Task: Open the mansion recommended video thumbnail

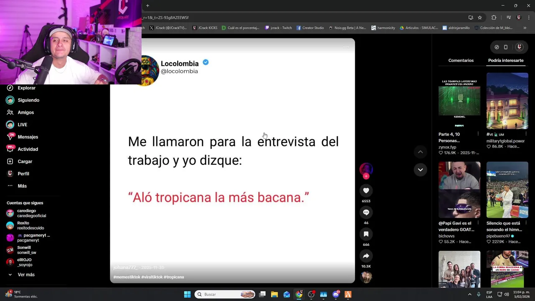Action: [x=507, y=101]
